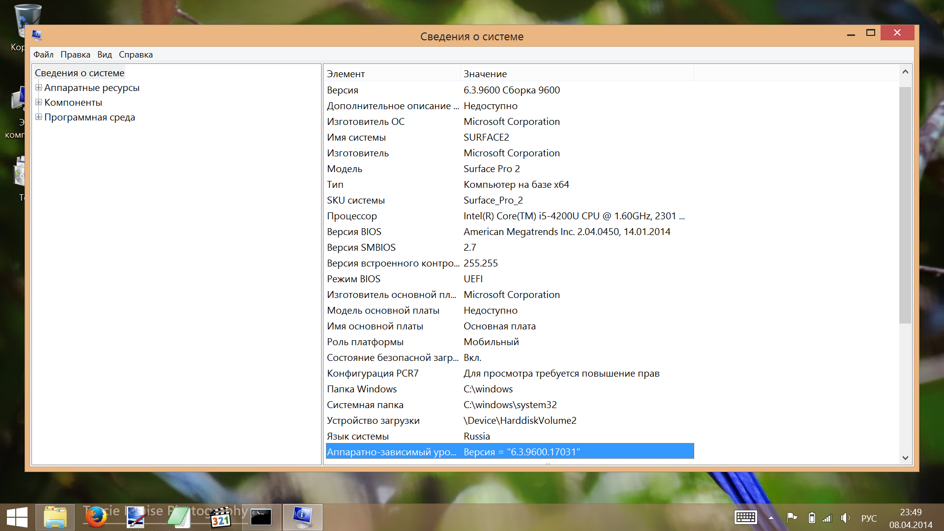The width and height of the screenshot is (944, 531).
Task: Select the Режим BIOS row
Action: [510, 279]
